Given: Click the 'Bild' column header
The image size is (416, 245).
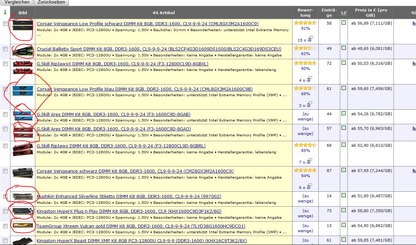Looking at the screenshot, I should (22, 12).
